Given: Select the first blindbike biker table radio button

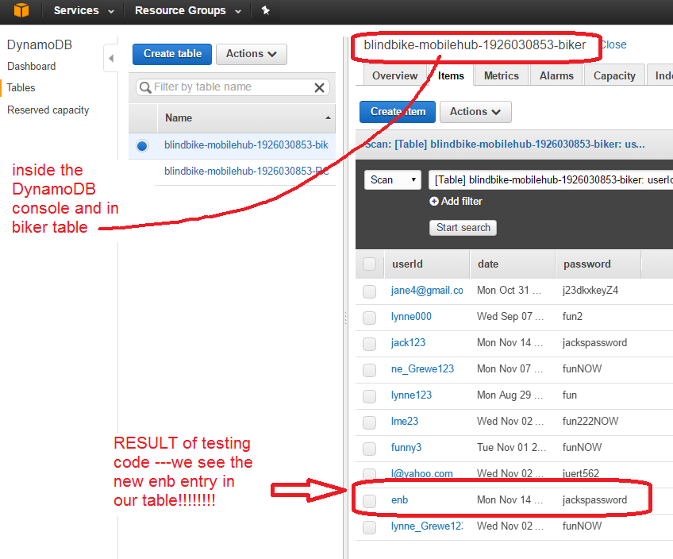Looking at the screenshot, I should point(142,145).
